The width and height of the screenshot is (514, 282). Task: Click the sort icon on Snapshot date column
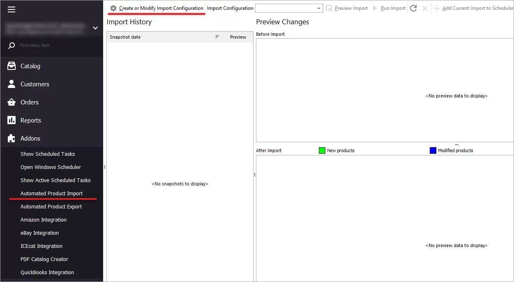pos(217,37)
